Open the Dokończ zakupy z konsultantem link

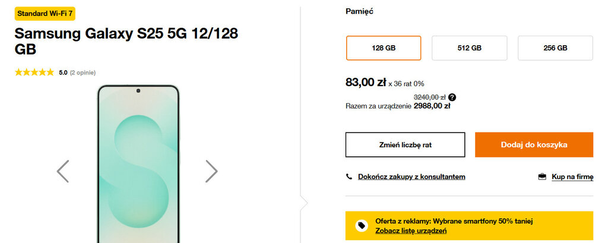[x=411, y=176]
